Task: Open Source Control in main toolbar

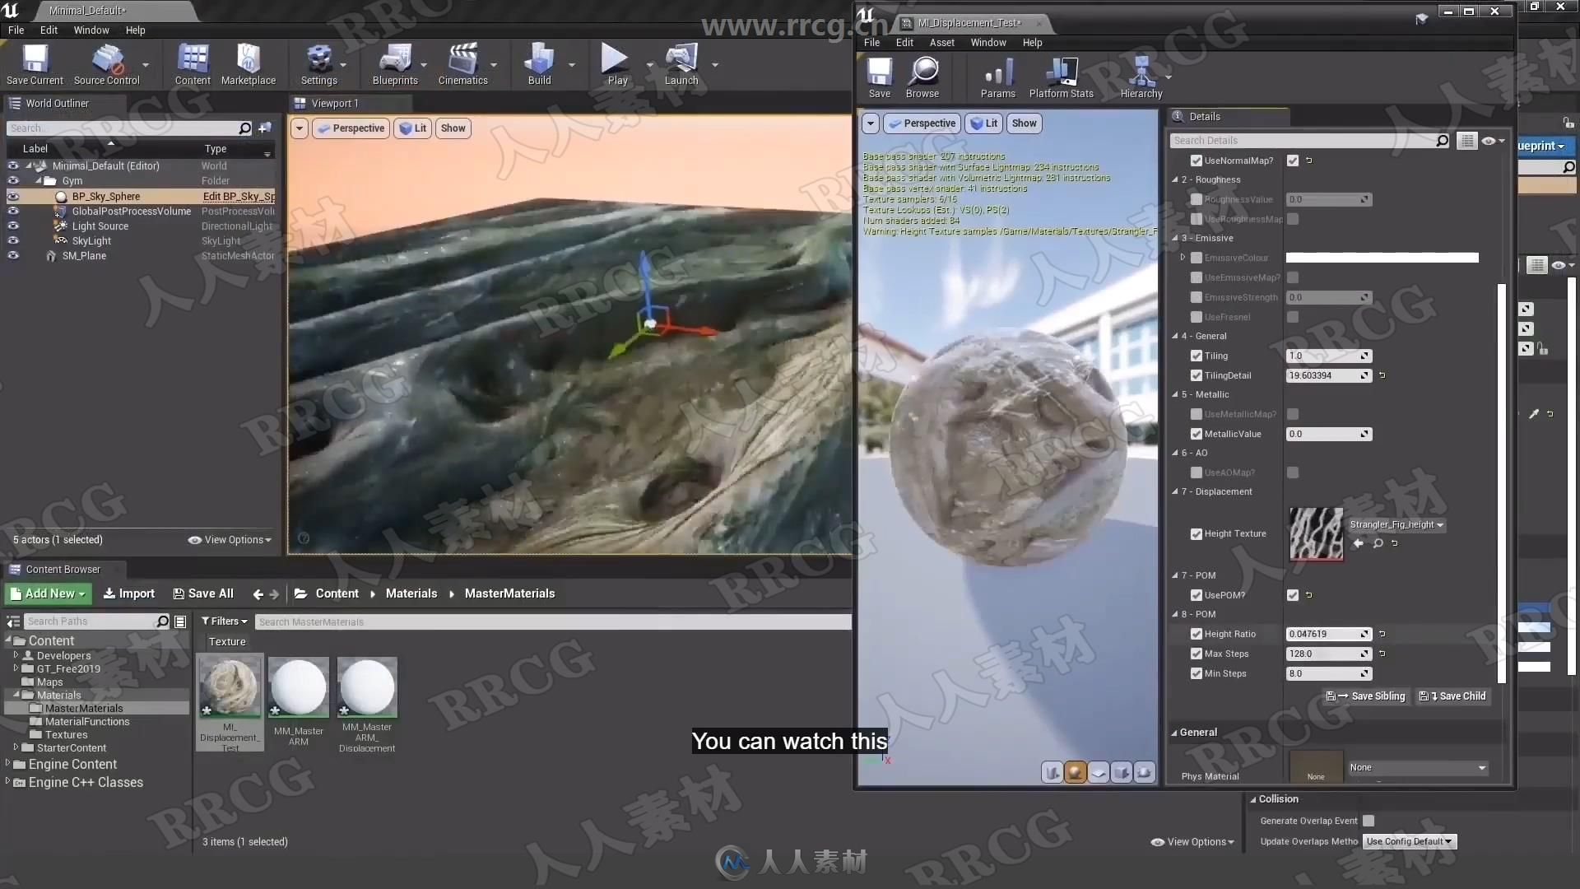Action: (107, 64)
